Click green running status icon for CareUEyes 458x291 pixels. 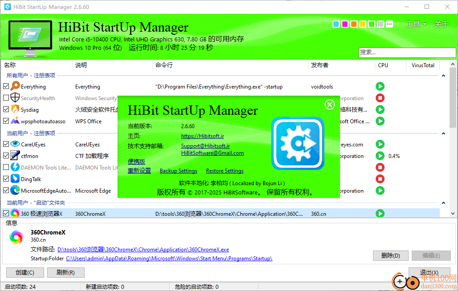pos(380,144)
